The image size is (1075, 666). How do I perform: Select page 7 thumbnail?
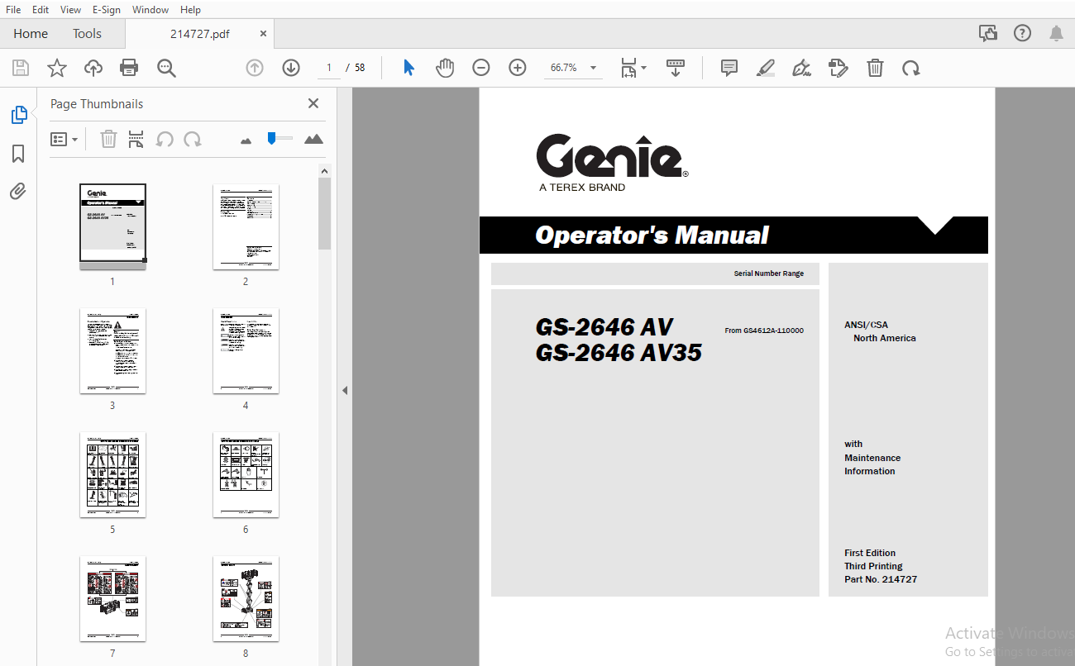pyautogui.click(x=112, y=599)
